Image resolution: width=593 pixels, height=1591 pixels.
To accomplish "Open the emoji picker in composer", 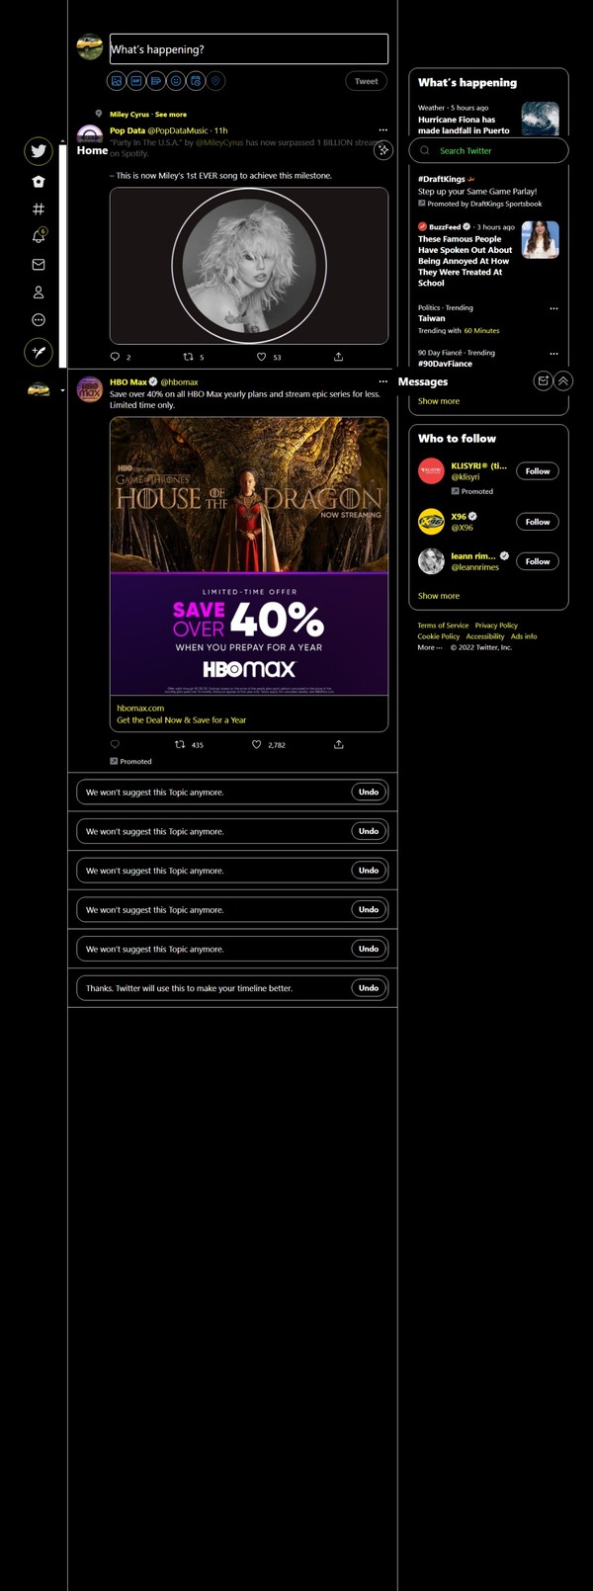I will coord(176,81).
